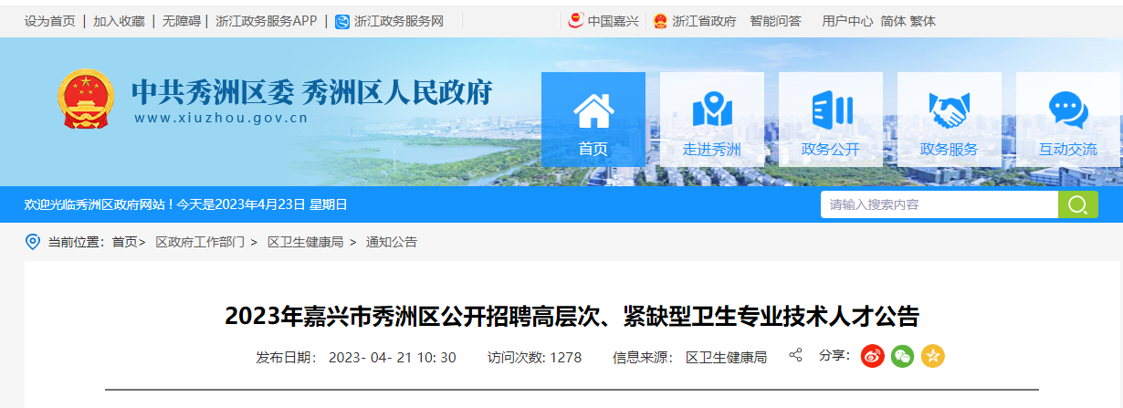Navigate to 通知公告 breadcrumb item
1123x408 pixels.
pyautogui.click(x=392, y=242)
